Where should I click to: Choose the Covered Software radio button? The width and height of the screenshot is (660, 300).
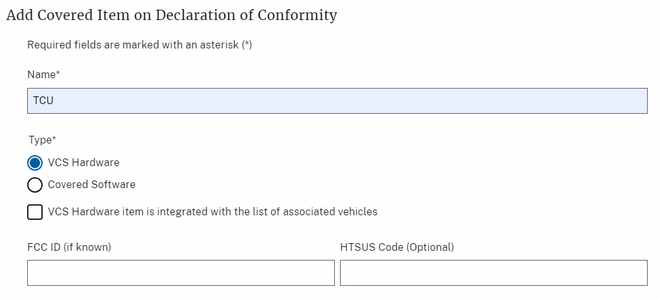tap(36, 185)
